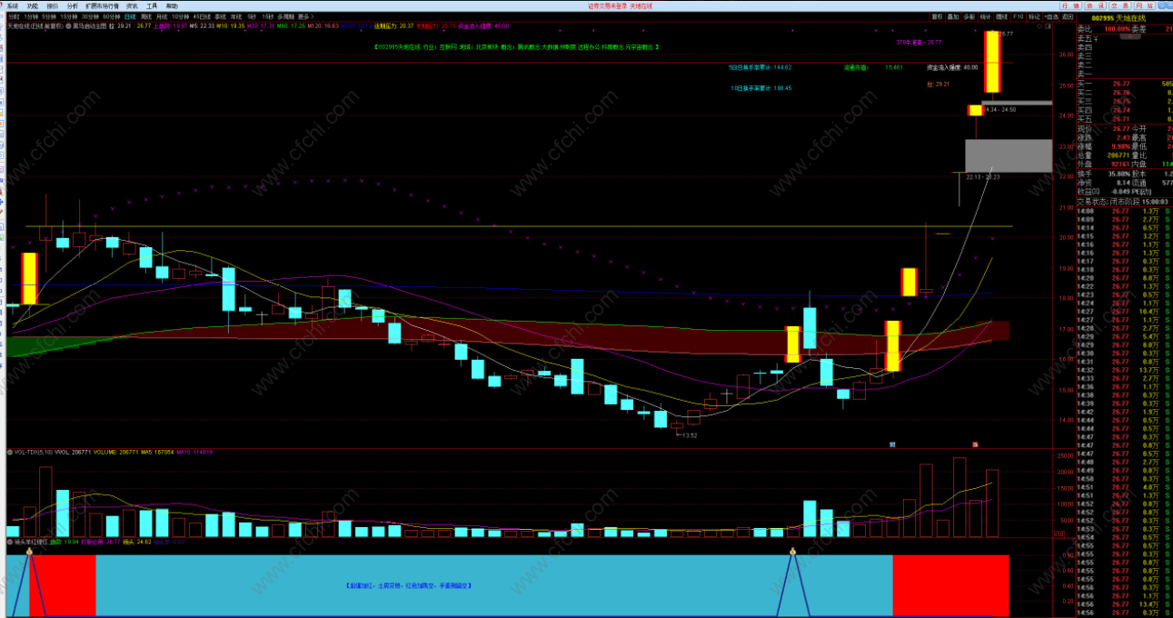Select the 30分钟 period tab
Viewport: 1173px width, 618px height.
point(90,16)
